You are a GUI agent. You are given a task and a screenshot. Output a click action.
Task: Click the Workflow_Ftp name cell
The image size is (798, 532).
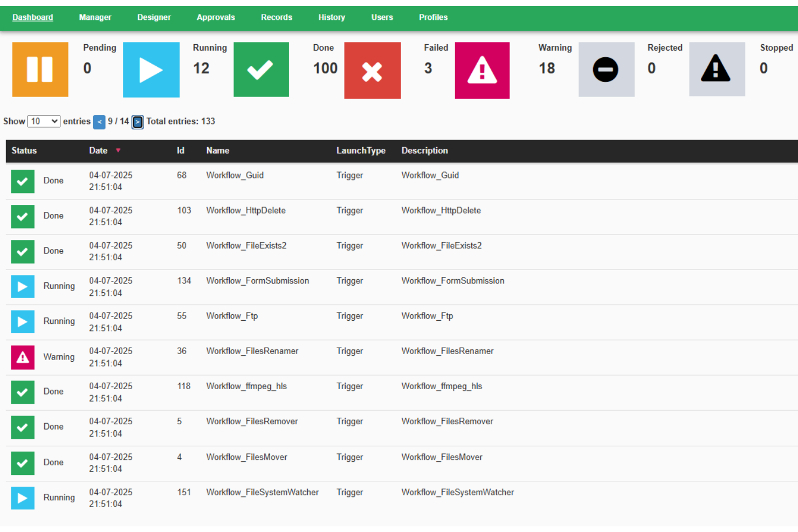pos(232,316)
